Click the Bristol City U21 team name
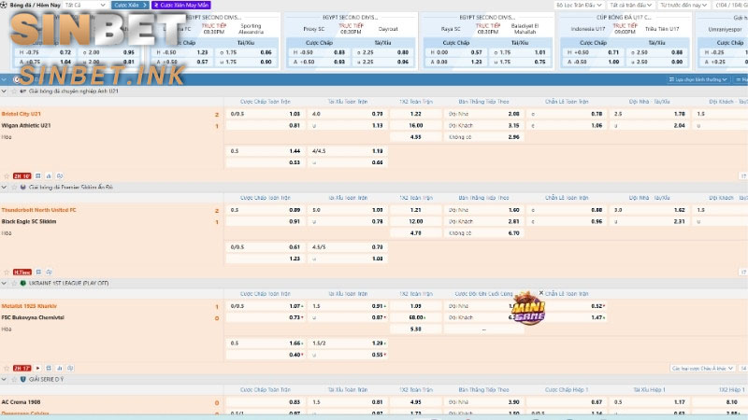 [21, 114]
